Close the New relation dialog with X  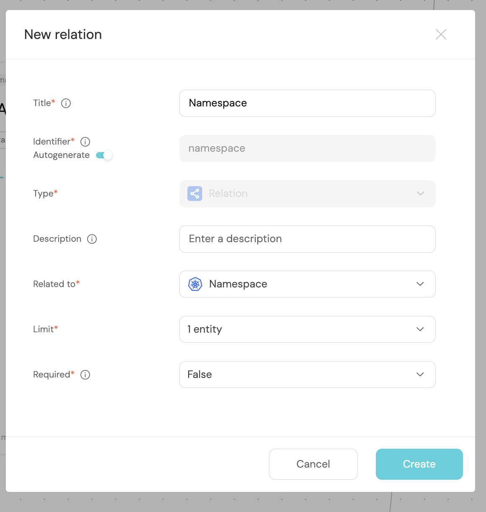(441, 34)
